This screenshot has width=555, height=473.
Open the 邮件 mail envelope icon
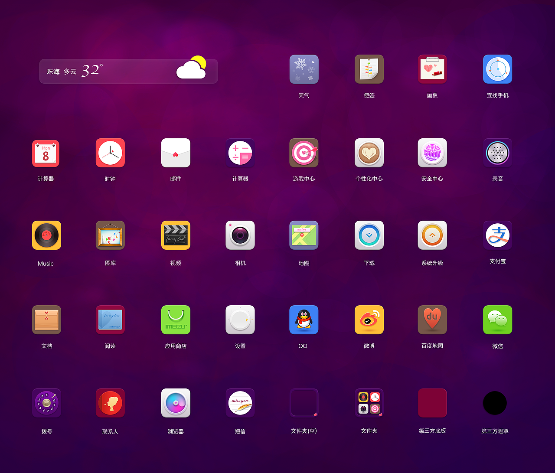176,153
